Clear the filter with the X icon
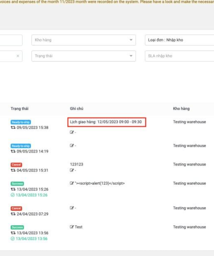Viewport: 214px width, 256px height. tap(18, 56)
